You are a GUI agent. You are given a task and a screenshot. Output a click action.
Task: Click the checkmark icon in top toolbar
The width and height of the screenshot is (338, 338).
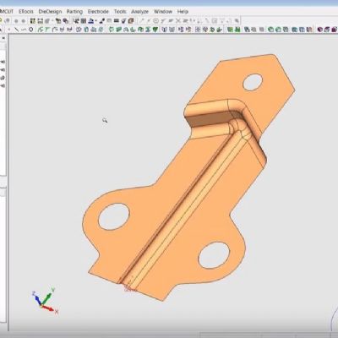coord(123,20)
